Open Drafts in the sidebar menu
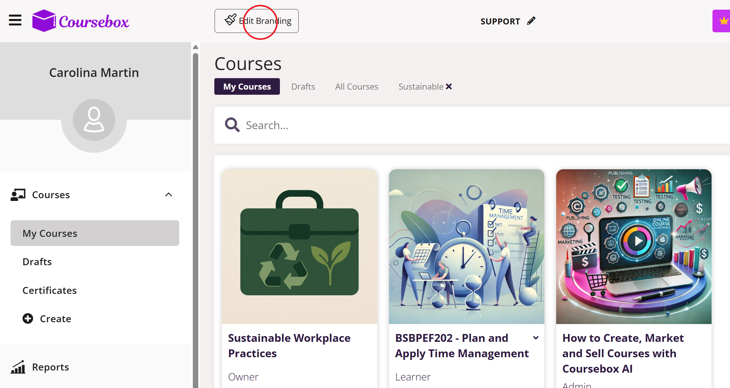 pyautogui.click(x=37, y=262)
